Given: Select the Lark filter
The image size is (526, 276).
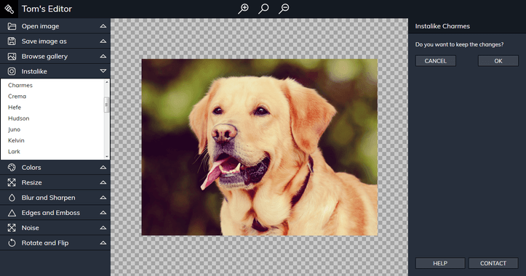Looking at the screenshot, I should click(14, 151).
